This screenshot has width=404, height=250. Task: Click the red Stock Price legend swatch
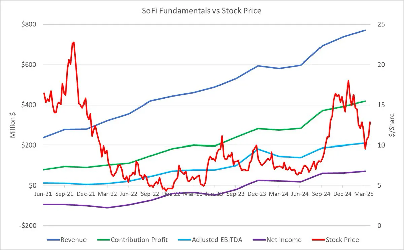click(318, 240)
